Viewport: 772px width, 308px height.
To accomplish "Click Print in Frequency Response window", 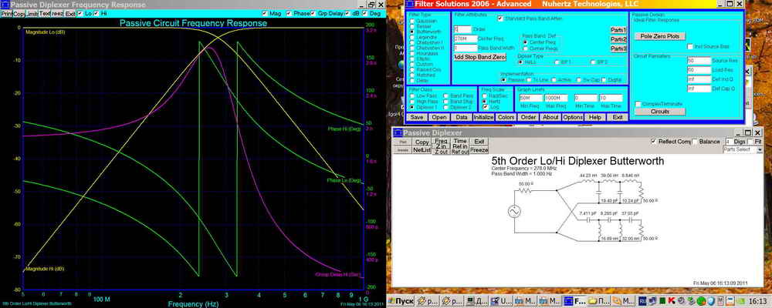I will click(6, 14).
